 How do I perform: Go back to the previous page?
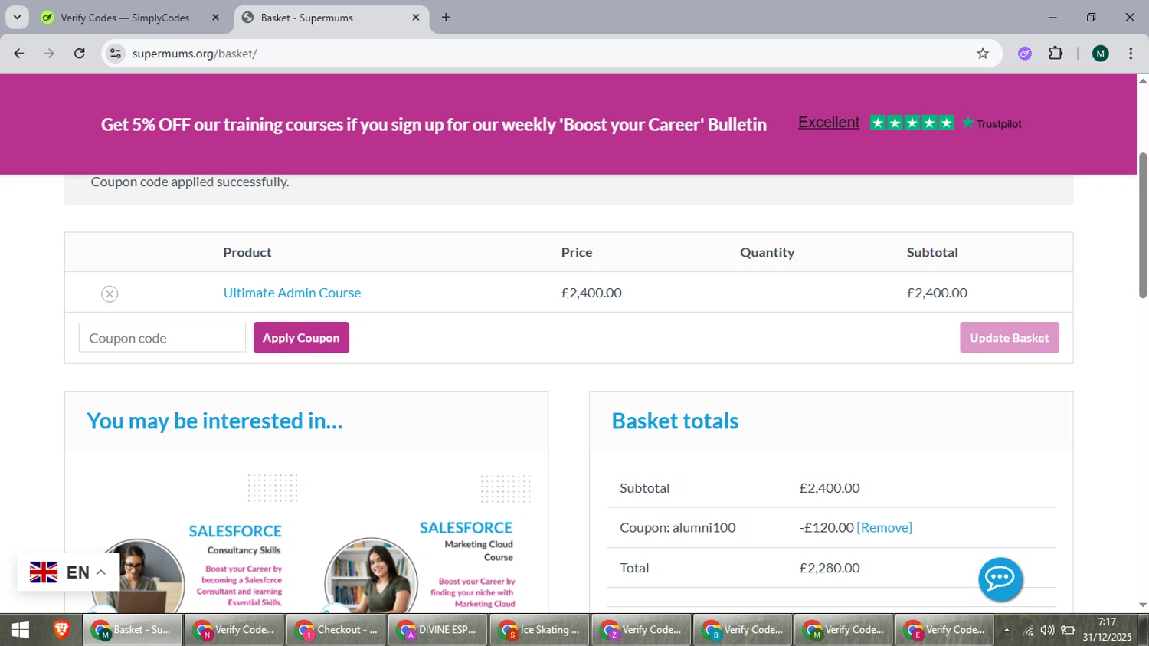[x=19, y=54]
